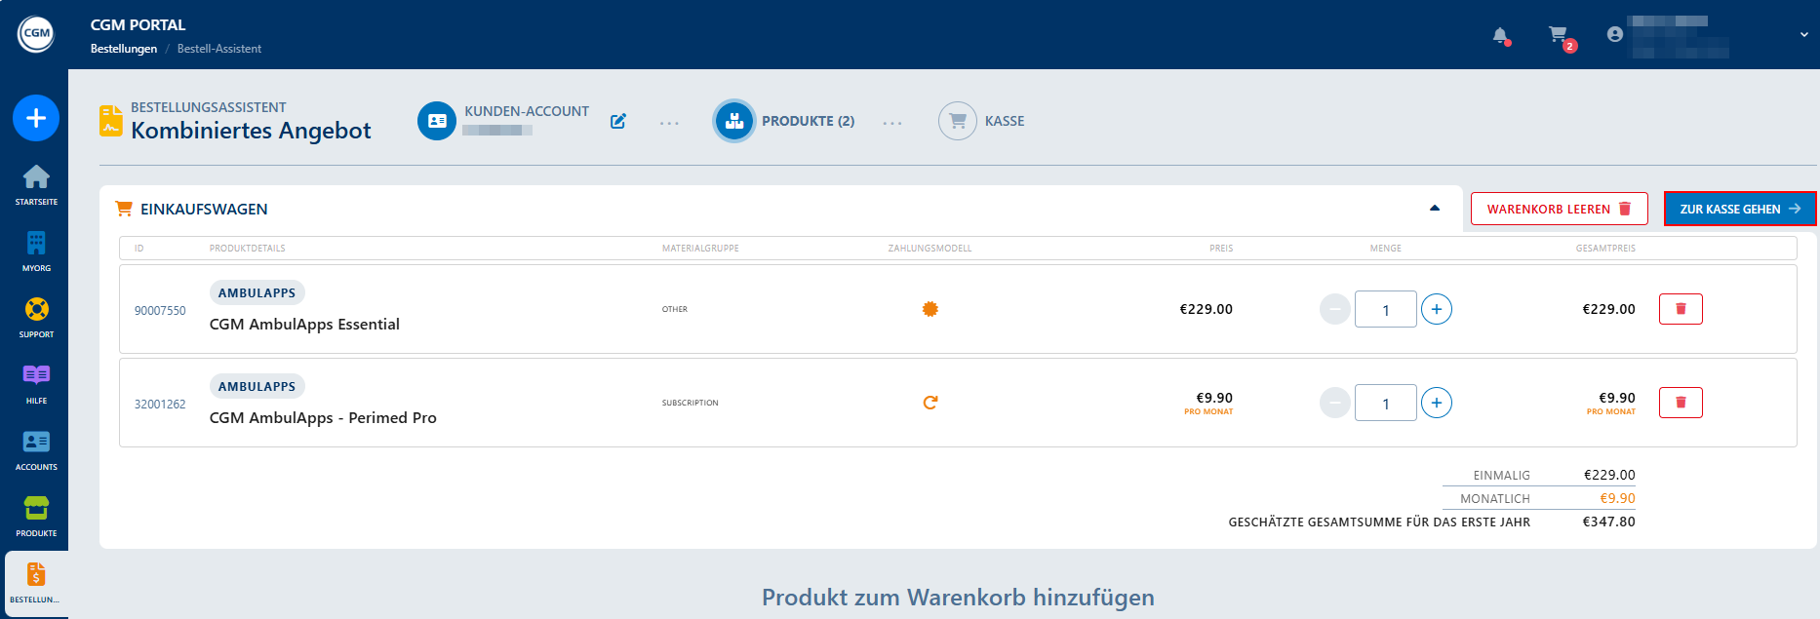Screen dimensions: 1820x619
Task: Click quantity field for AmbulApps Essential
Action: [1386, 309]
